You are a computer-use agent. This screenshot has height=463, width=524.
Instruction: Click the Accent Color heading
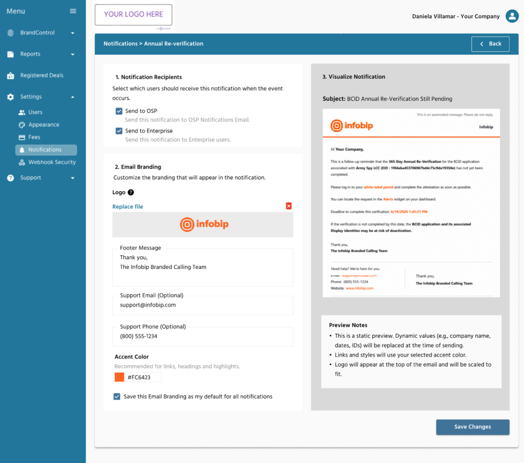[131, 357]
